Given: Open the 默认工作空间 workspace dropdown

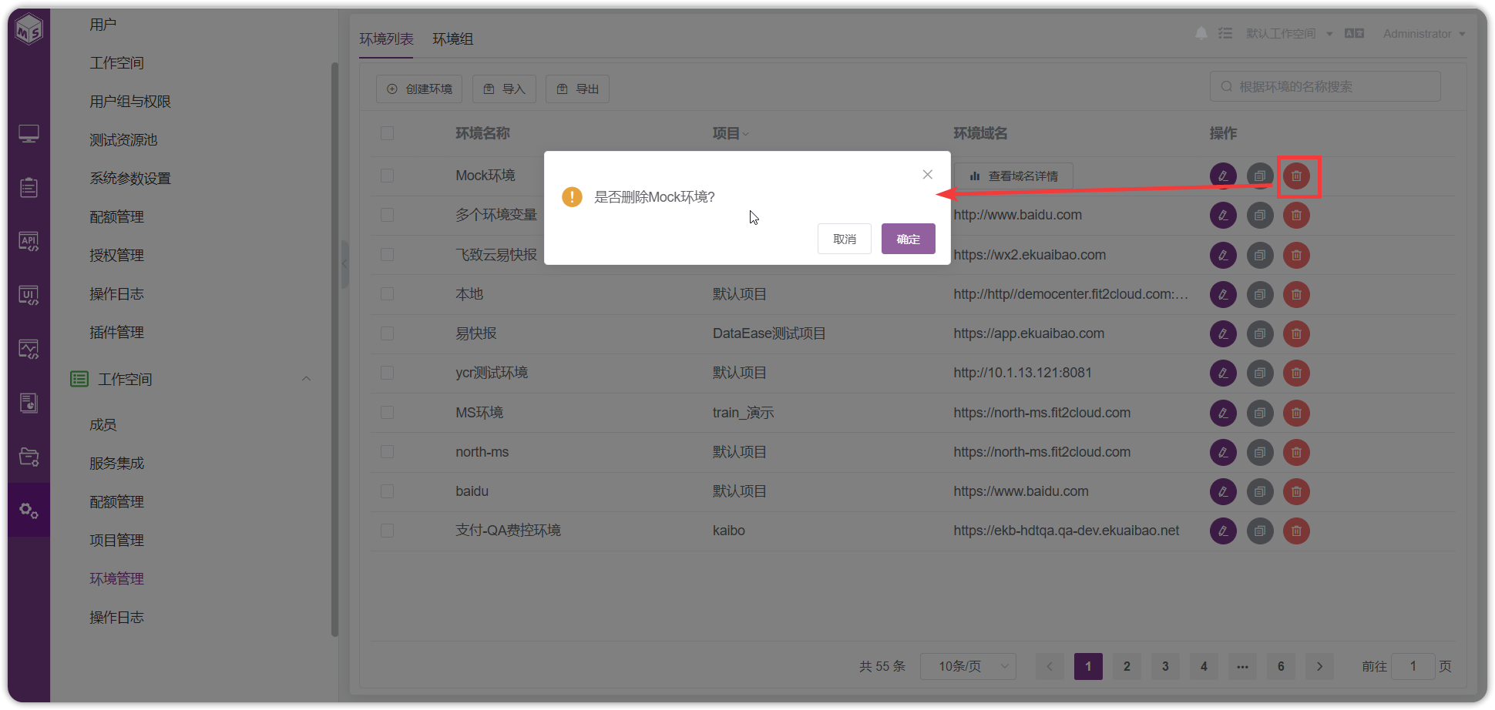Looking at the screenshot, I should click(1289, 33).
